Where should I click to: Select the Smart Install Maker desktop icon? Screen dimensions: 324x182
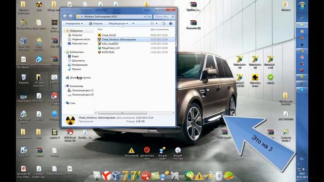point(24,117)
